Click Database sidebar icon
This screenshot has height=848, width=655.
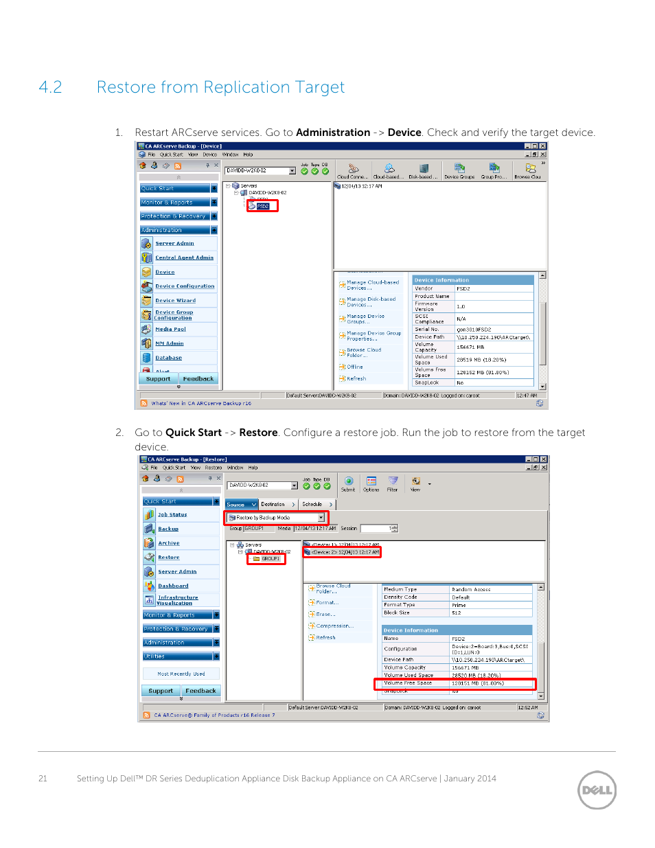[146, 358]
